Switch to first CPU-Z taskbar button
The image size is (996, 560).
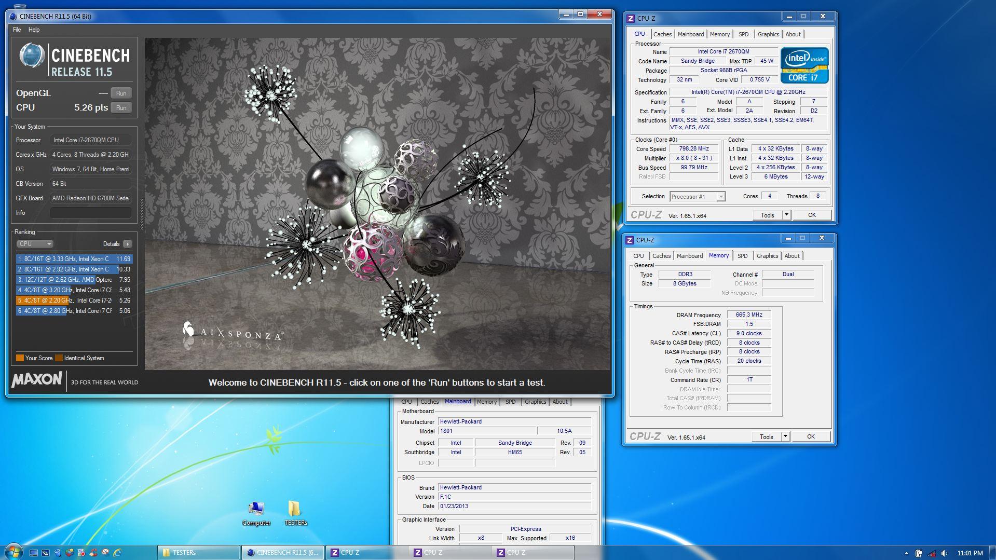[367, 553]
